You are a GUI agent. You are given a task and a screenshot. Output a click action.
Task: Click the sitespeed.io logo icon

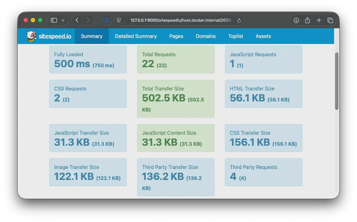31,36
